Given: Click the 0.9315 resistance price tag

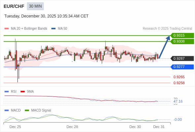Looking at the screenshot, I should coord(182,36).
